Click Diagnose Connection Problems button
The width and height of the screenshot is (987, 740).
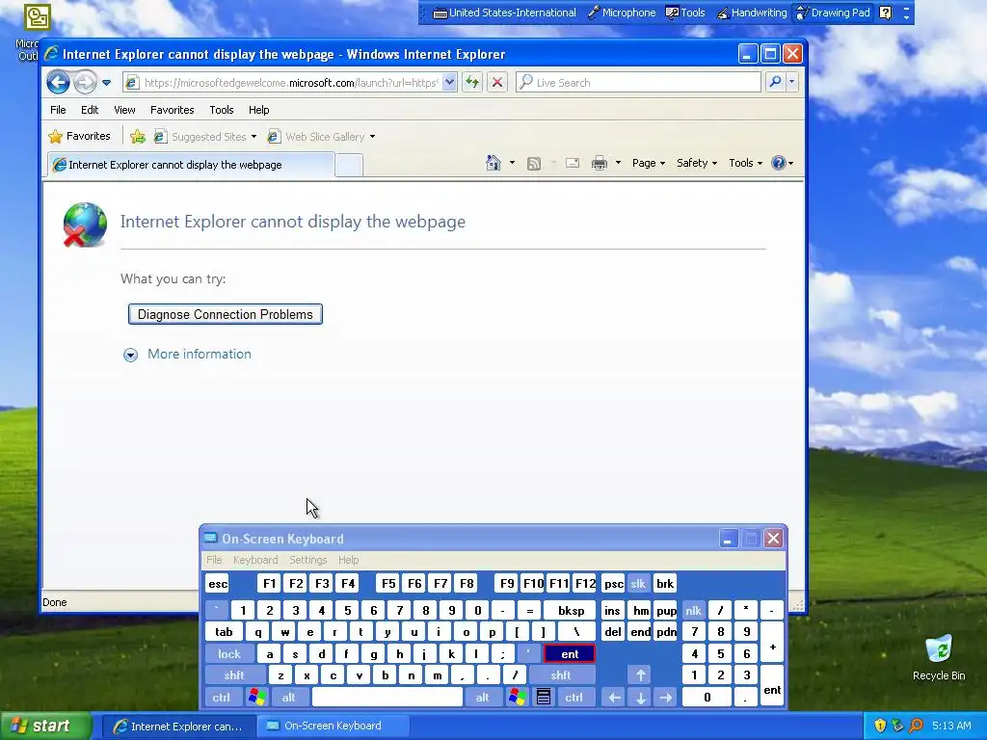pos(226,314)
